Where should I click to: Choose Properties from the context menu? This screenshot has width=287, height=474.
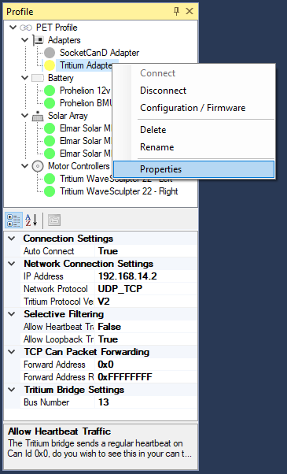193,169
